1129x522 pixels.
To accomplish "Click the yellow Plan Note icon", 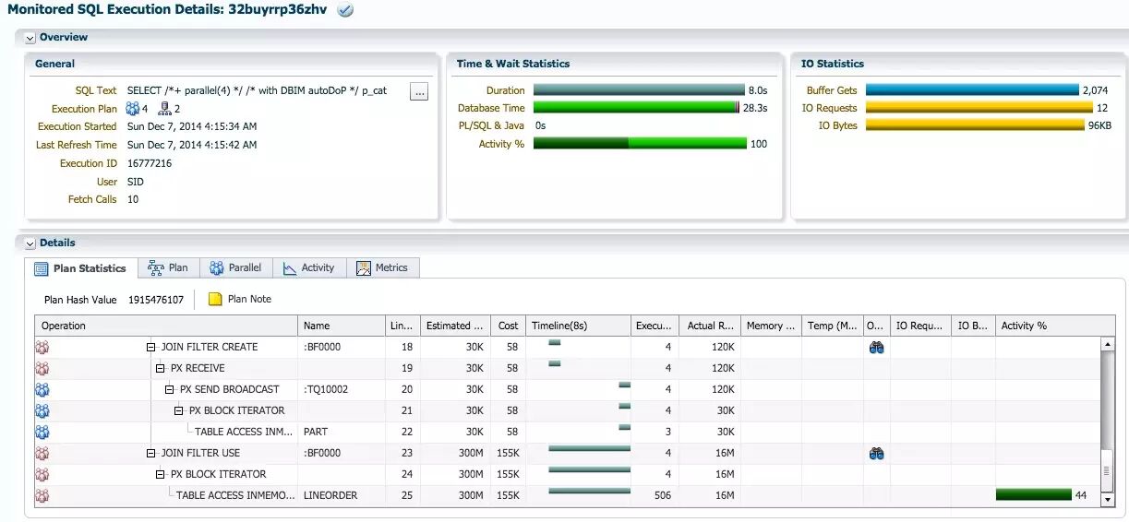I will pos(215,300).
